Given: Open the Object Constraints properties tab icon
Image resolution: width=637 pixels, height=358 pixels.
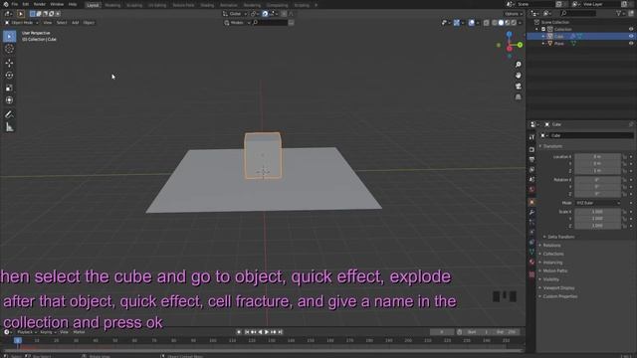Looking at the screenshot, I should [x=531, y=242].
